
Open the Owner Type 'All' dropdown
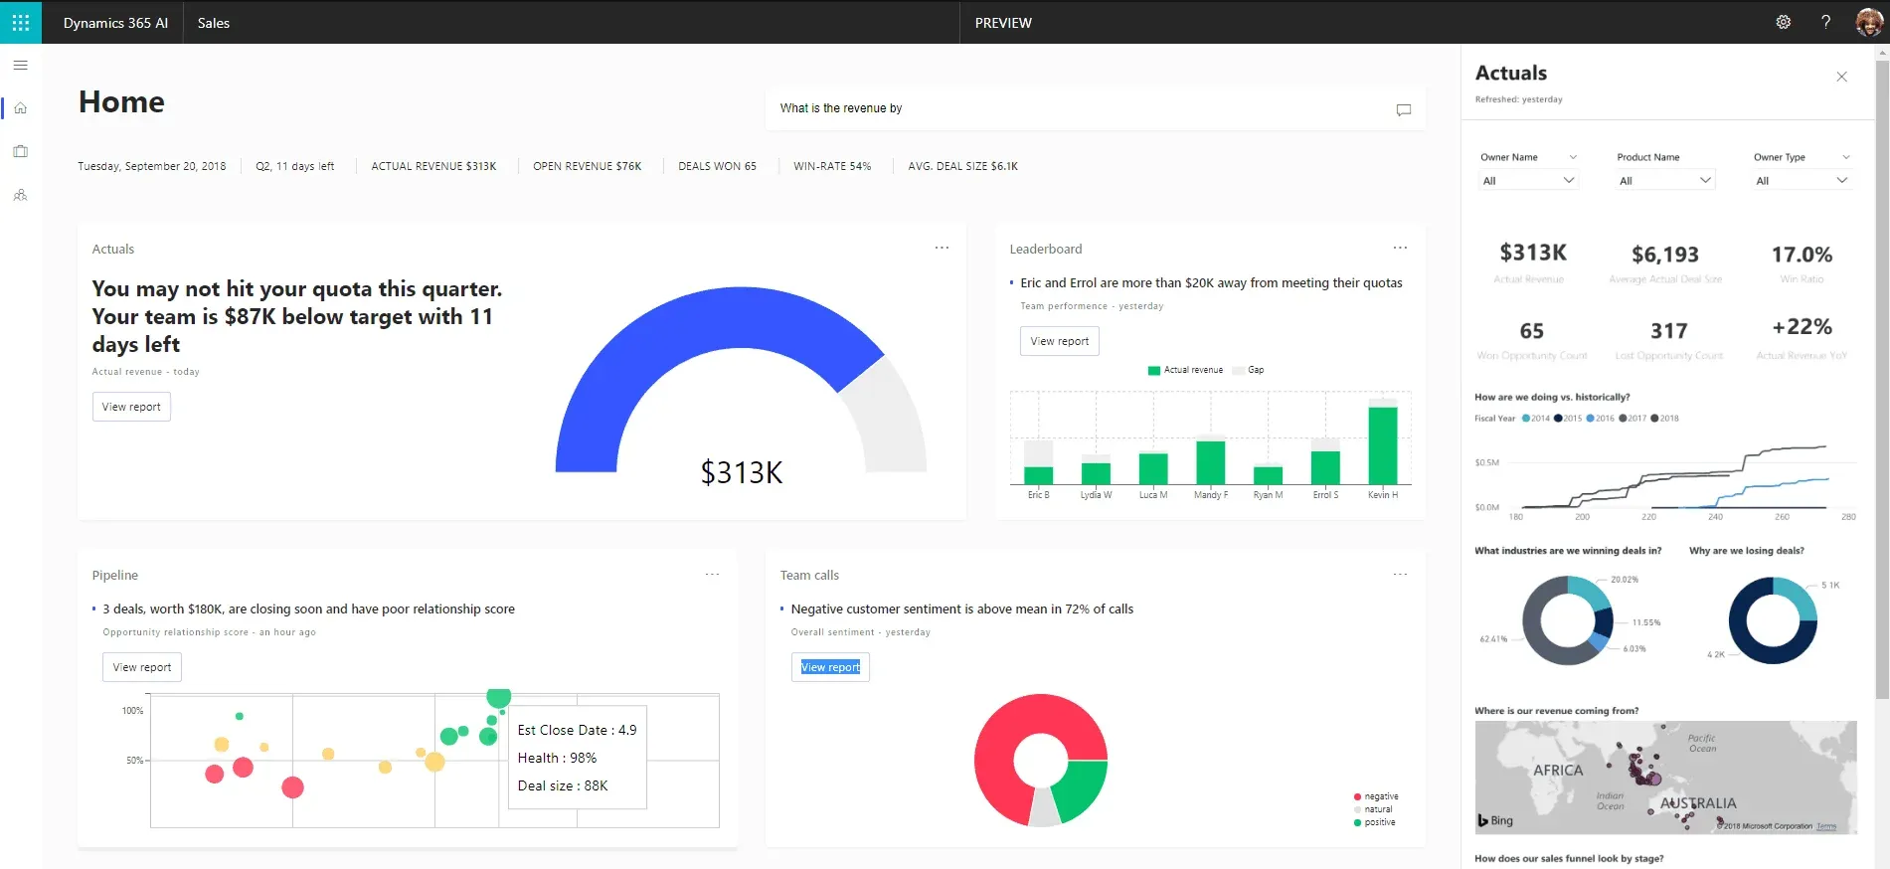[1802, 180]
